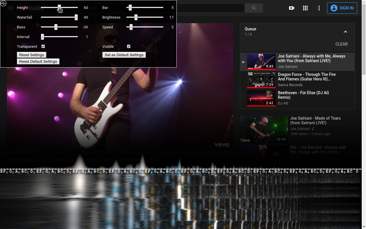Select the Beethoven Für Elise queue thumbnail
366x229 pixels.
(x=261, y=98)
